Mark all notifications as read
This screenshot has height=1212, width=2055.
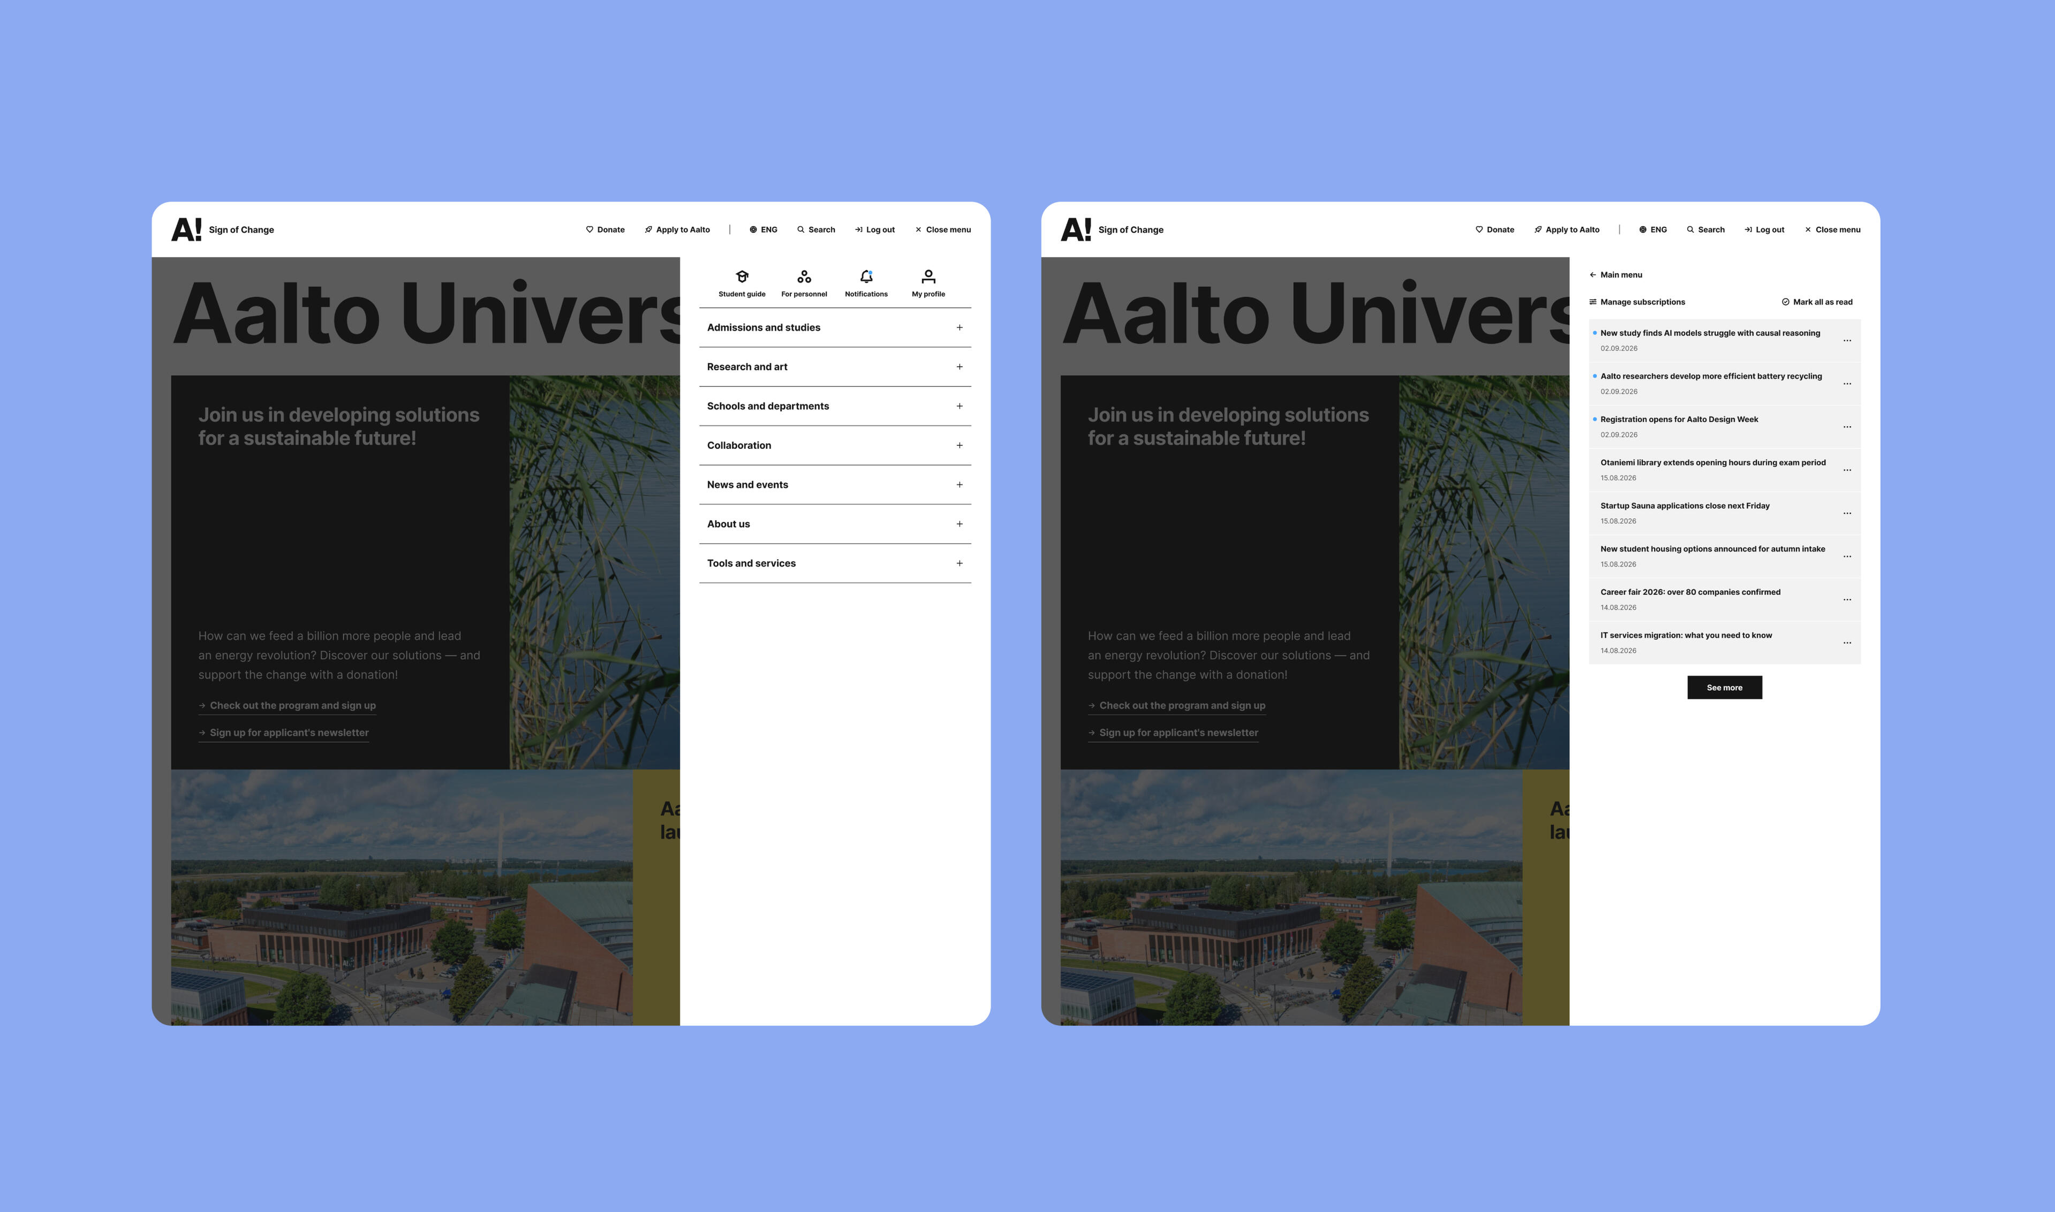tap(1816, 302)
